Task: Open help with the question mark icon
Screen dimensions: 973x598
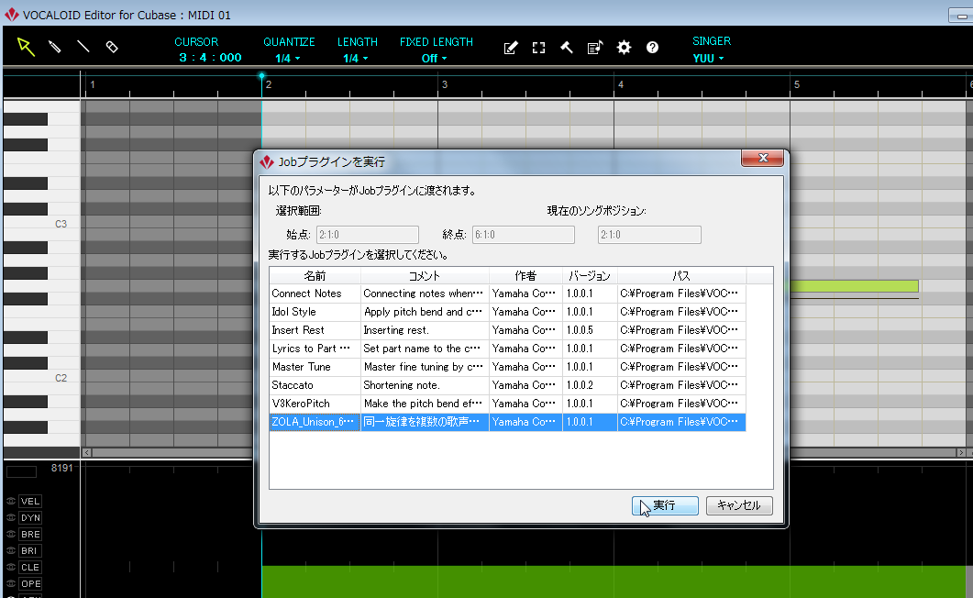Action: (652, 48)
